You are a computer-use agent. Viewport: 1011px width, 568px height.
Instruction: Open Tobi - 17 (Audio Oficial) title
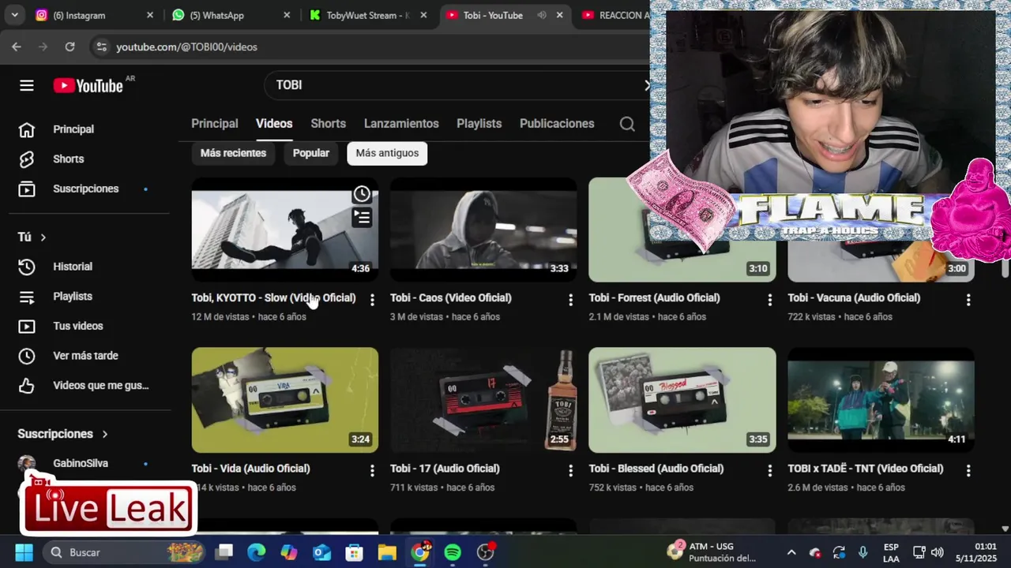point(445,469)
